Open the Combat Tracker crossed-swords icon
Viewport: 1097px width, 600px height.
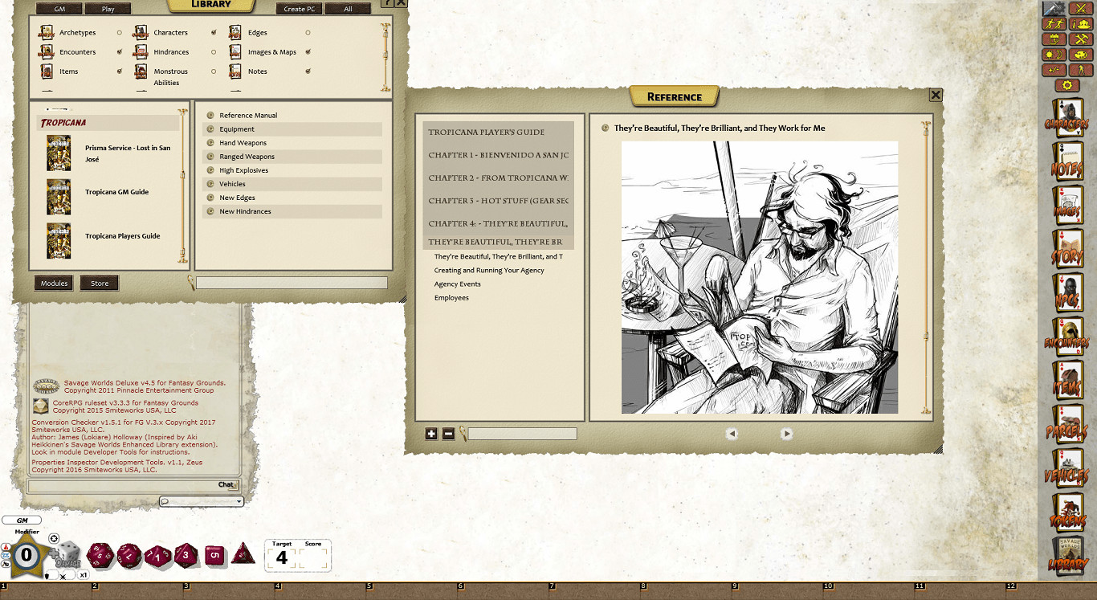click(x=1080, y=8)
